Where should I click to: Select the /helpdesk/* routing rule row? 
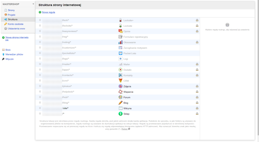point(84,92)
